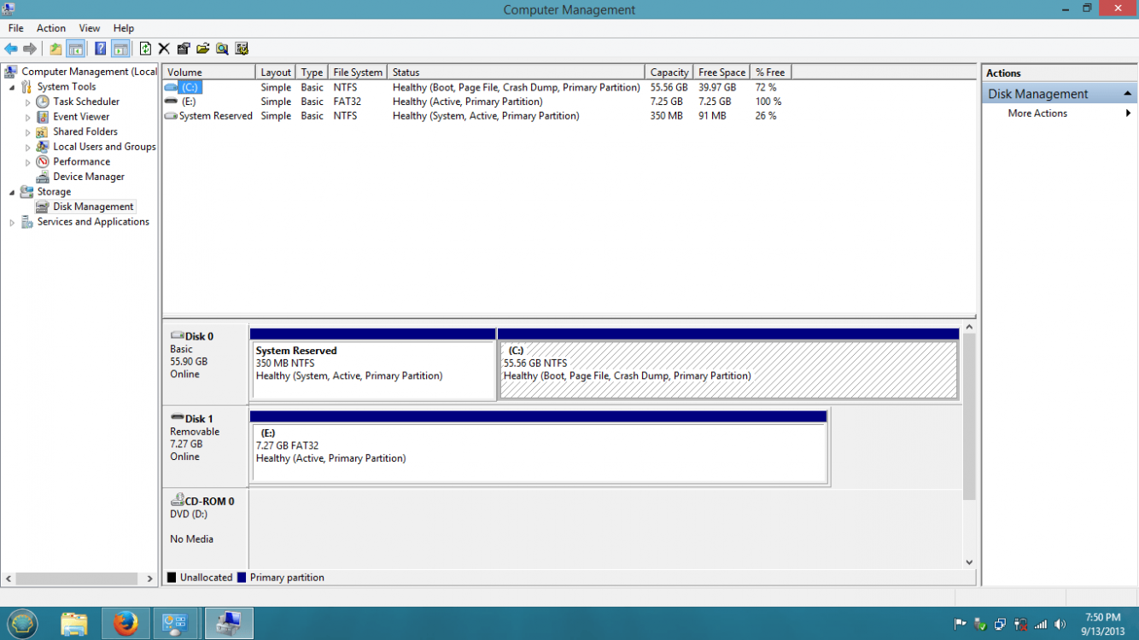Image resolution: width=1139 pixels, height=640 pixels.
Task: Open the Help menu
Action: [x=124, y=28]
